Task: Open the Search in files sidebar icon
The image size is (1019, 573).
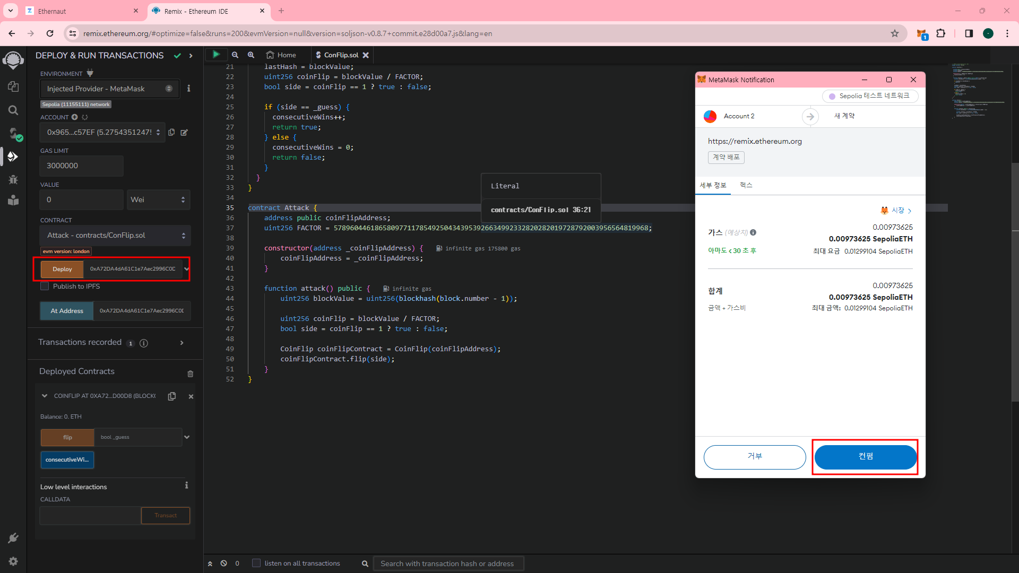Action: click(13, 110)
